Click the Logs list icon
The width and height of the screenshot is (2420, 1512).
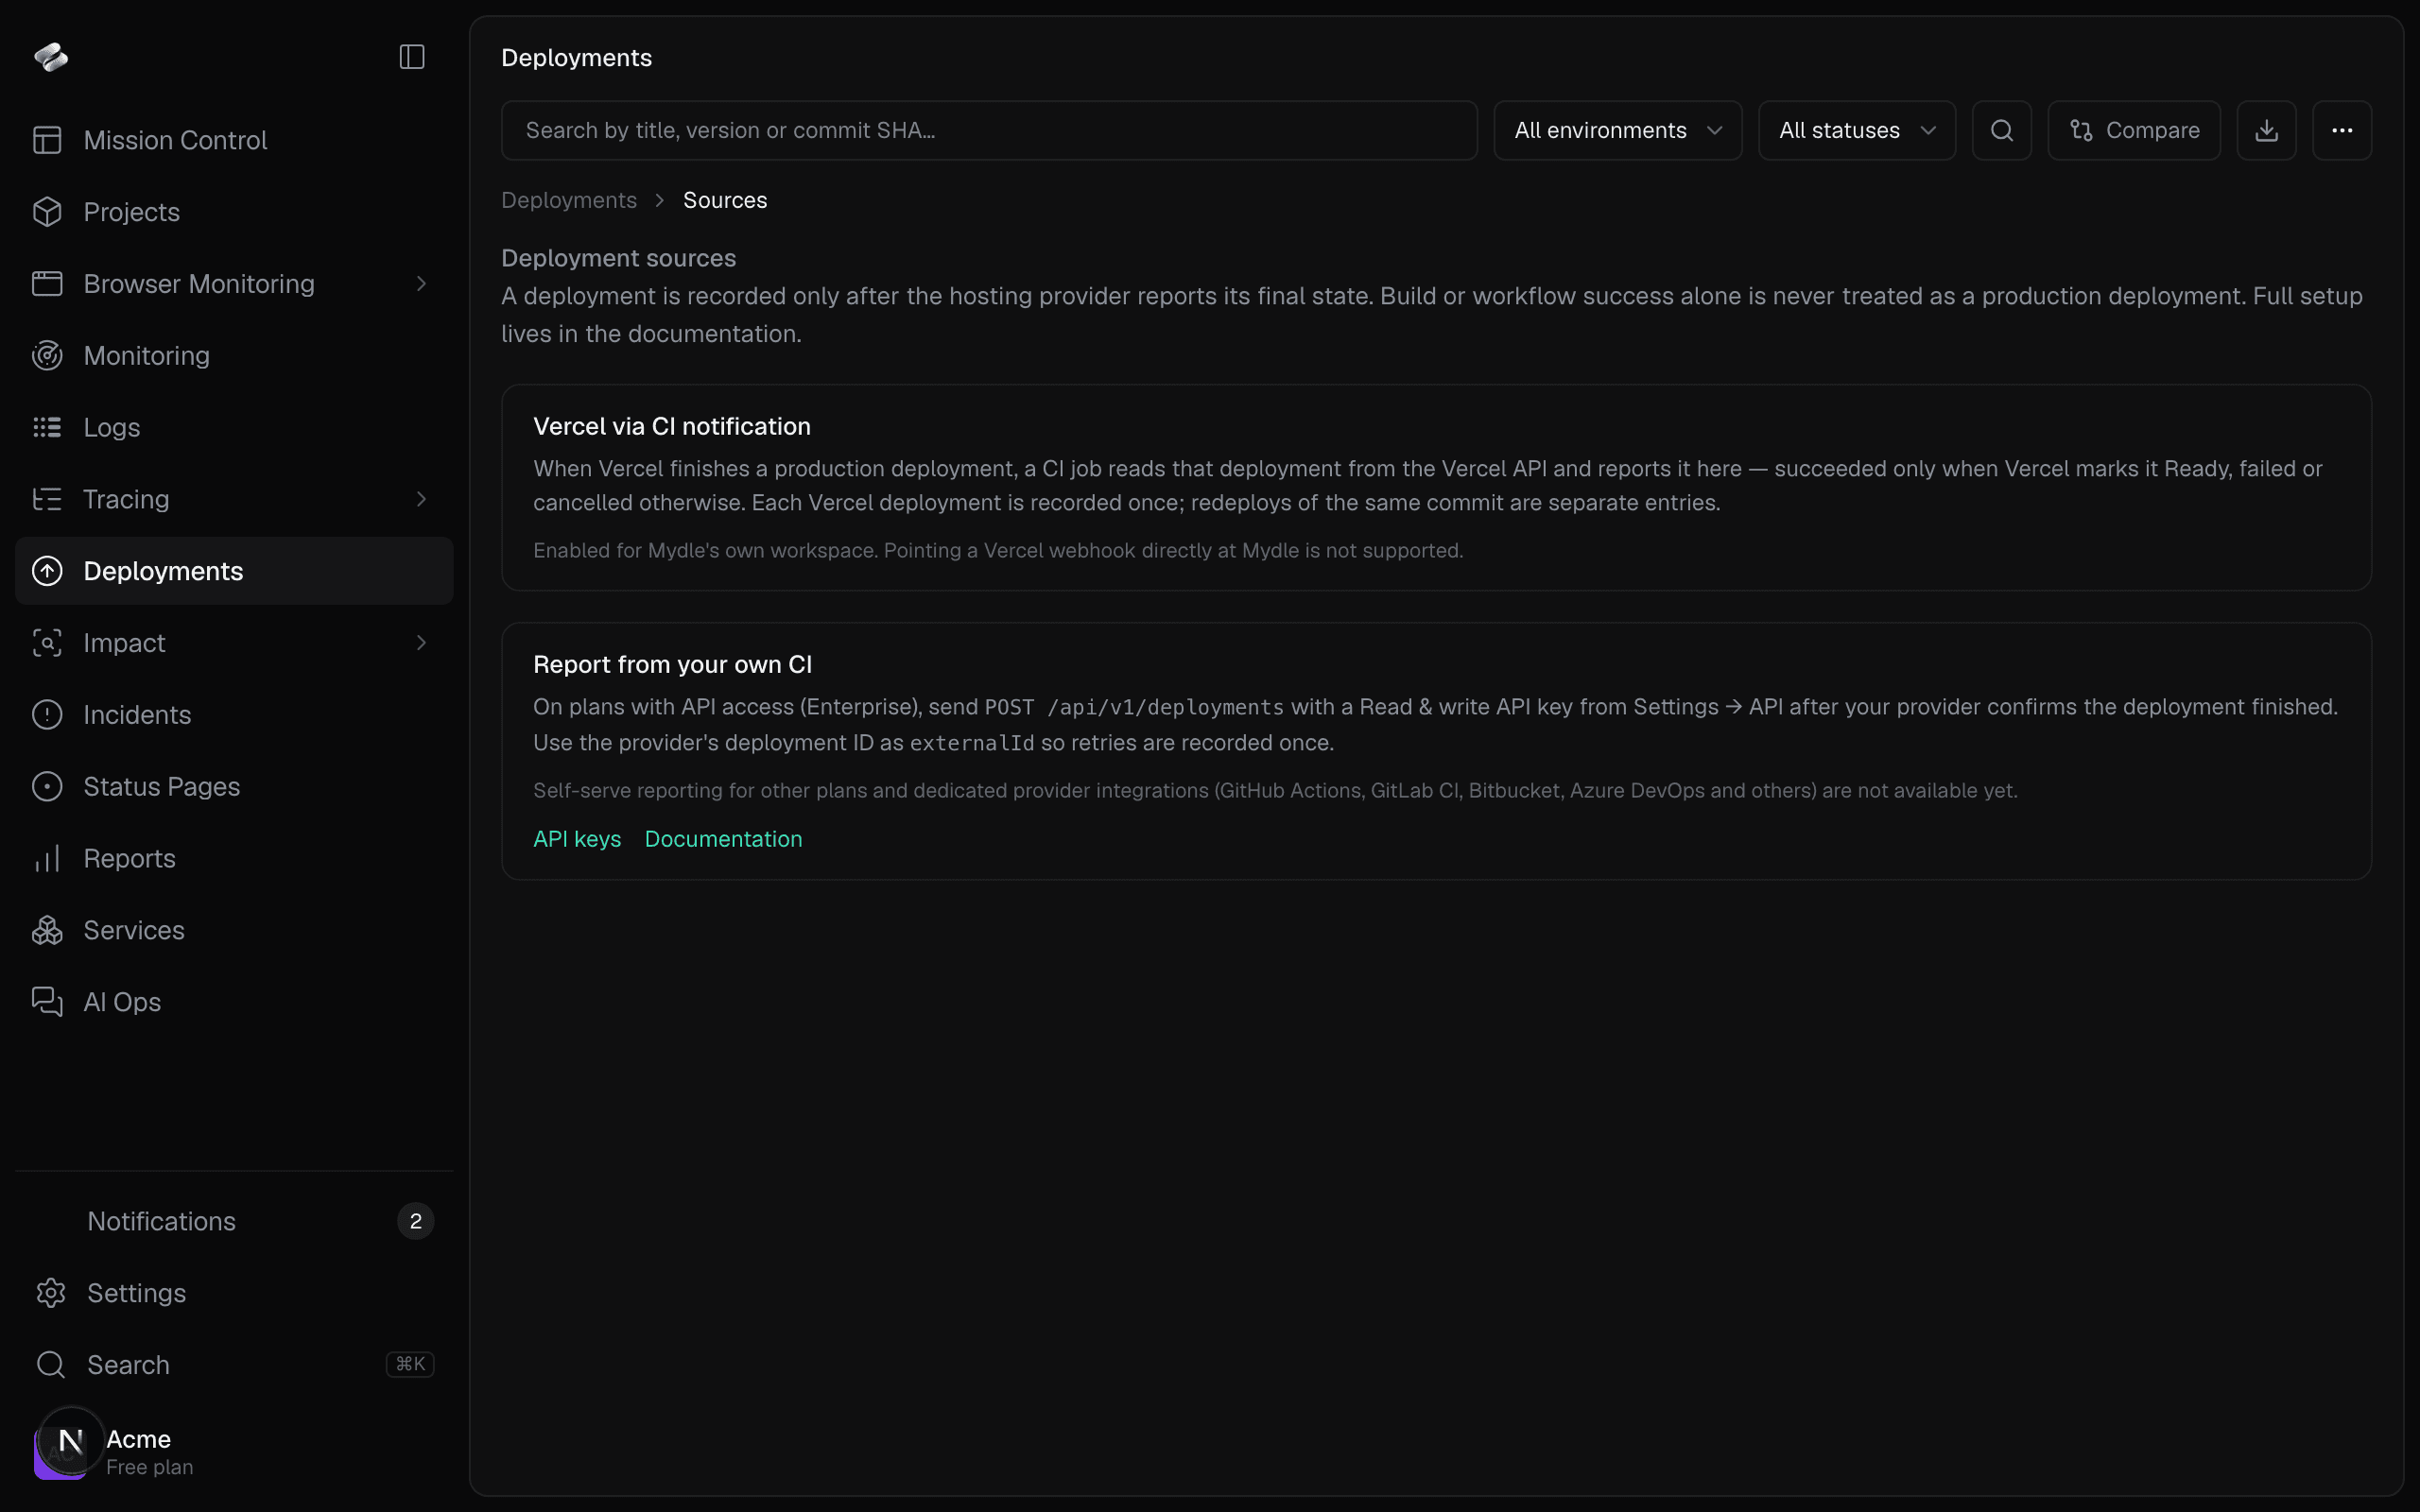click(47, 427)
